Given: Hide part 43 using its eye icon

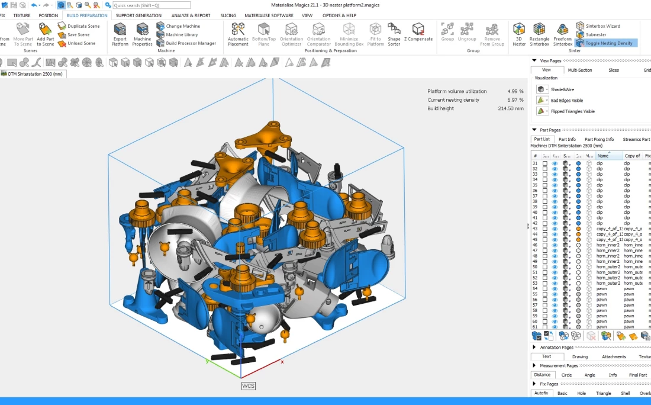Looking at the screenshot, I should (x=555, y=229).
